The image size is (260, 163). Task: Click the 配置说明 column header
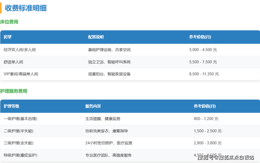[x=96, y=37]
